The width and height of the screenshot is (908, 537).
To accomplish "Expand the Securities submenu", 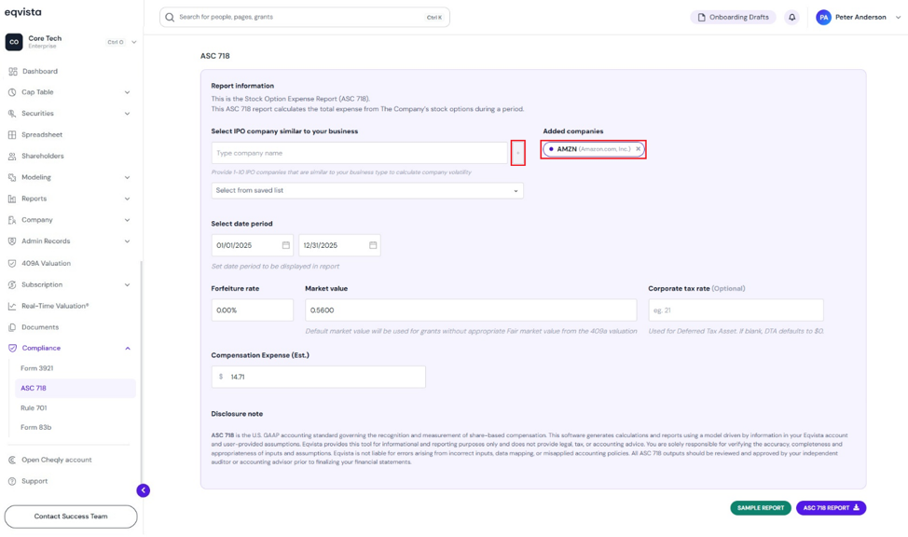I will 128,114.
